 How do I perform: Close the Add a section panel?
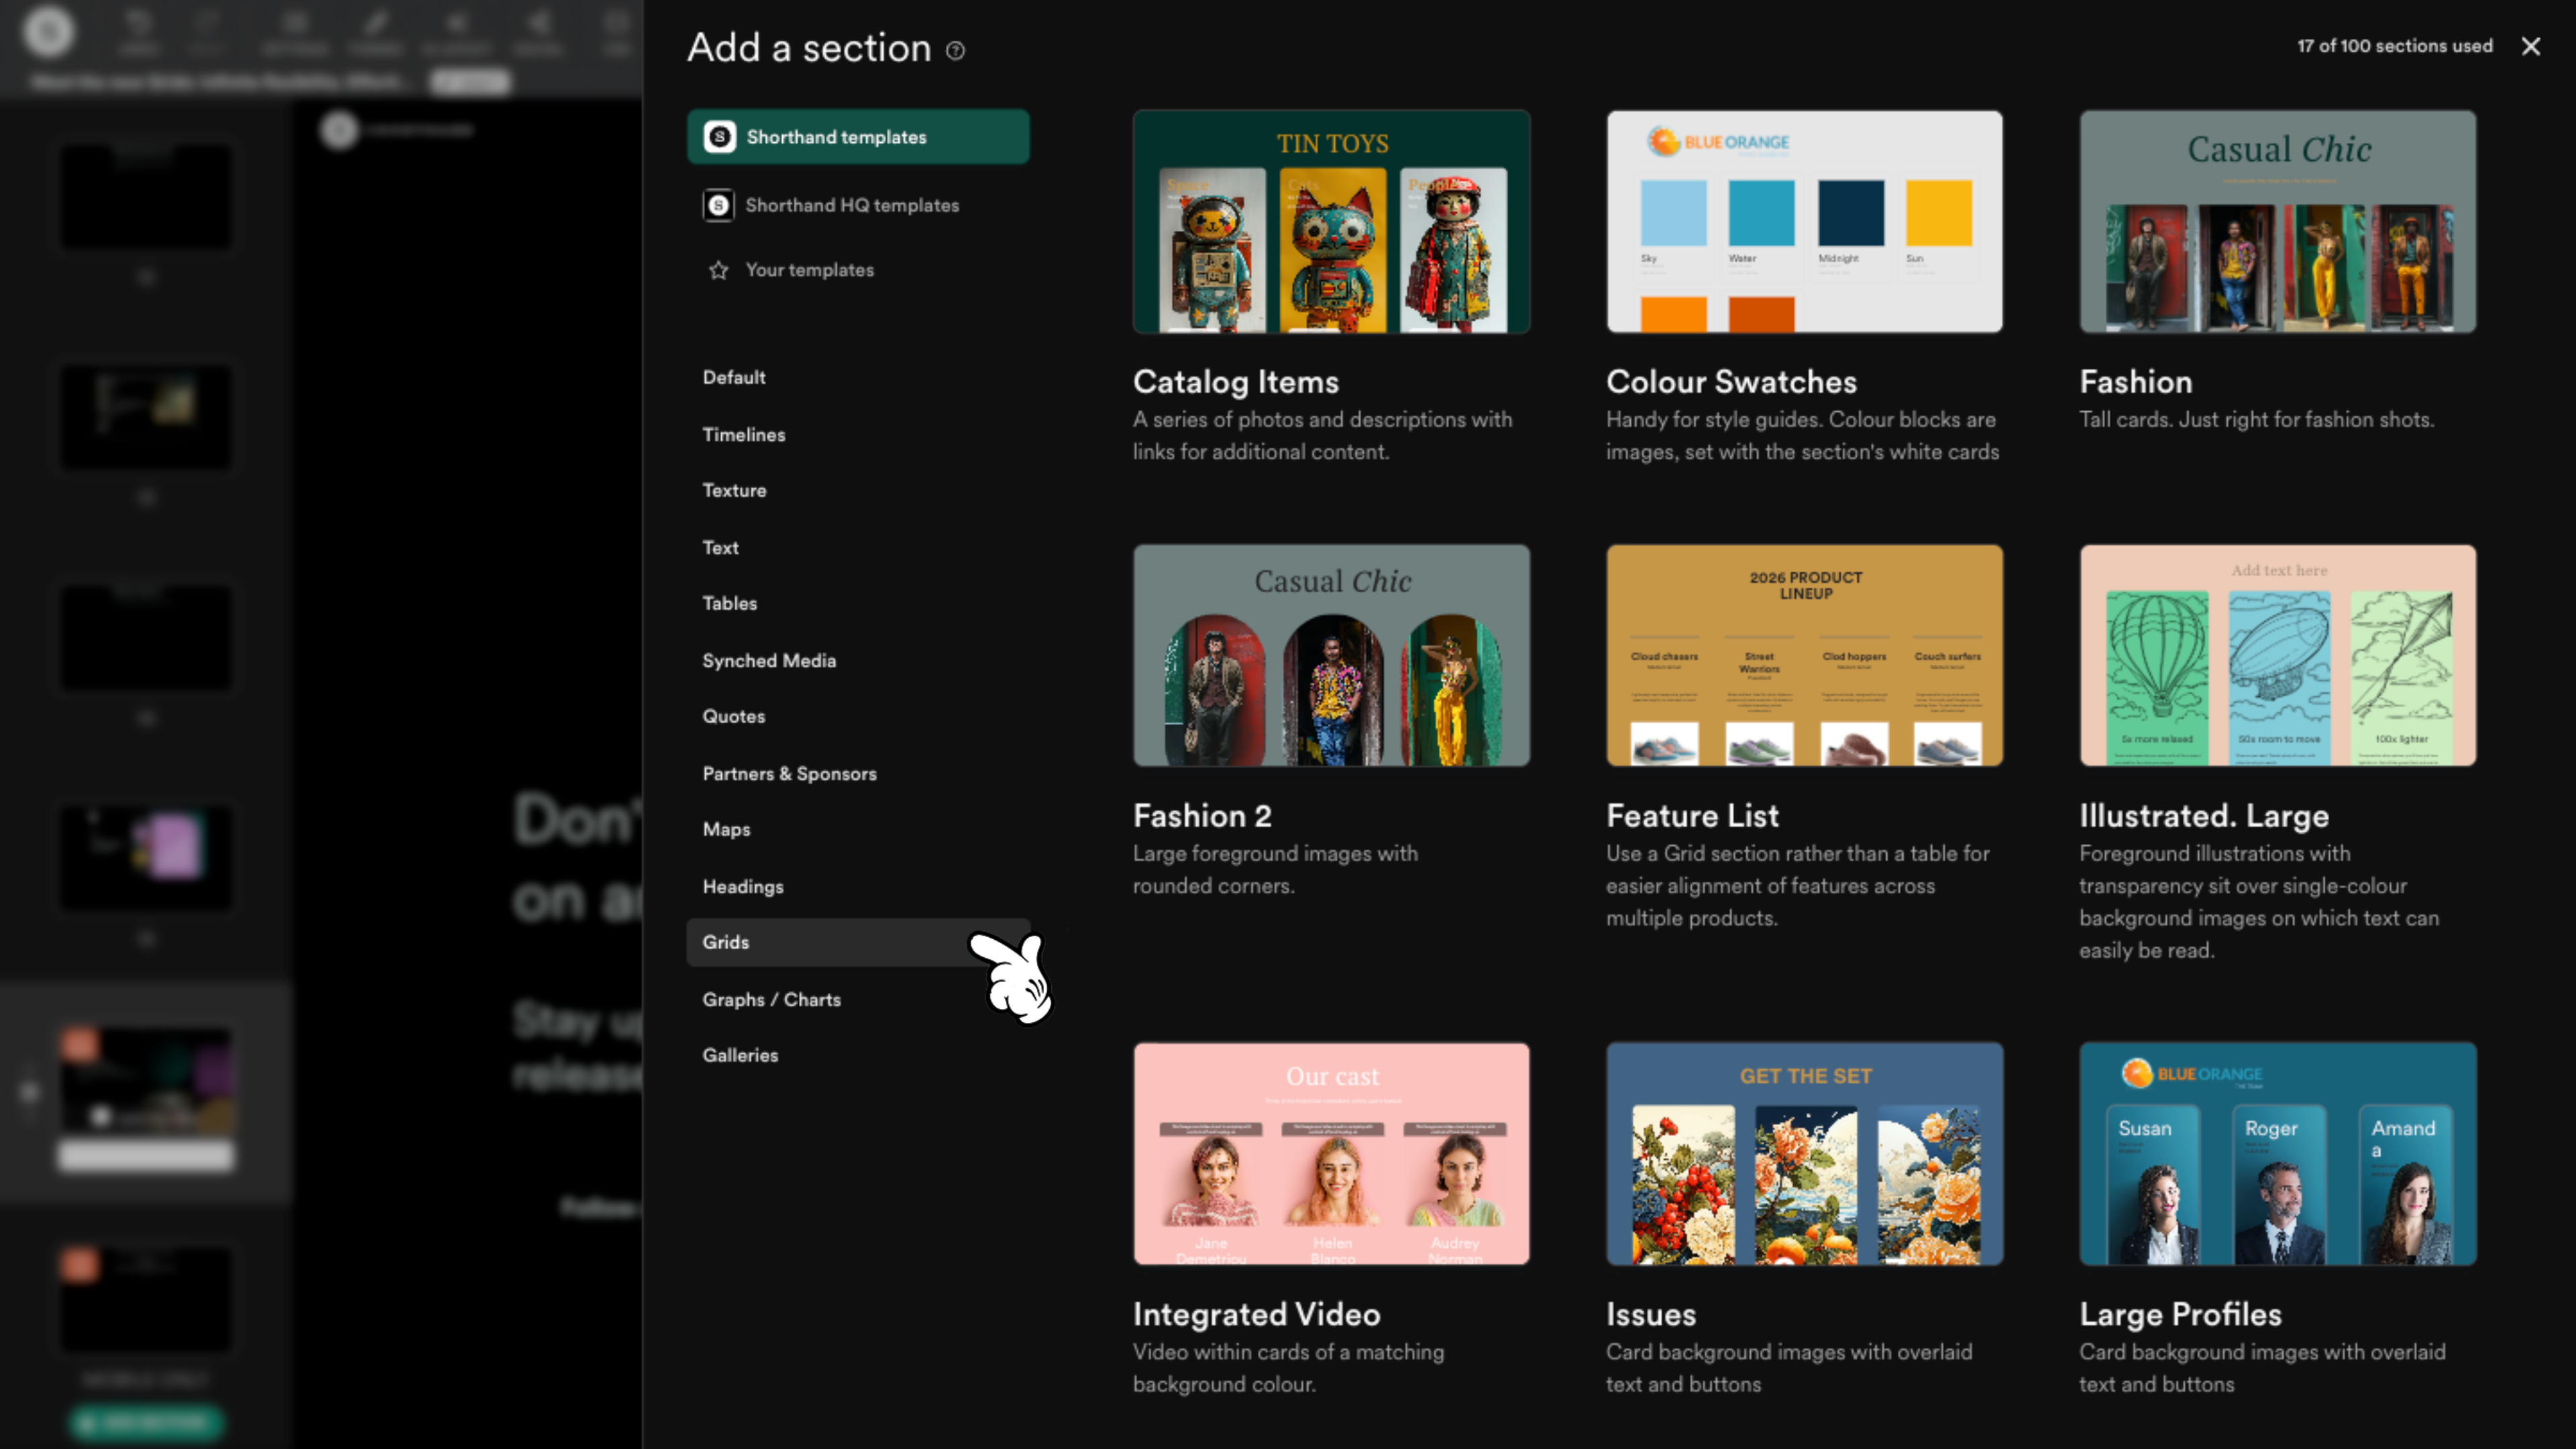(x=2530, y=46)
